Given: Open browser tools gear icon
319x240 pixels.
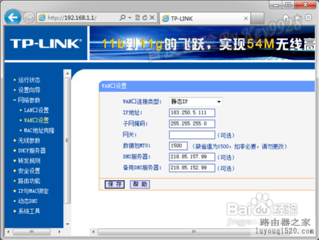Looking at the screenshot, I should pos(308,17).
